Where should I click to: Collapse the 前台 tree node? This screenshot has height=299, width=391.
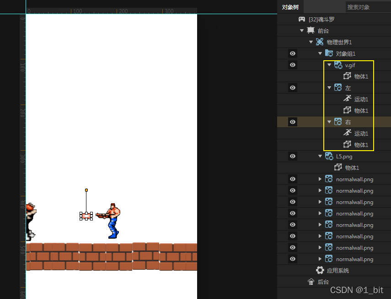pyautogui.click(x=302, y=31)
